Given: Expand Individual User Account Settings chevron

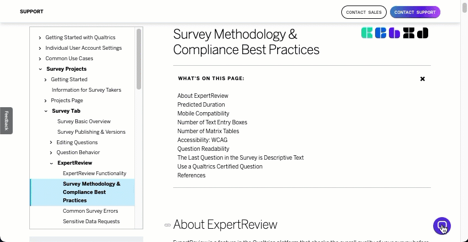Looking at the screenshot, I should (40, 48).
